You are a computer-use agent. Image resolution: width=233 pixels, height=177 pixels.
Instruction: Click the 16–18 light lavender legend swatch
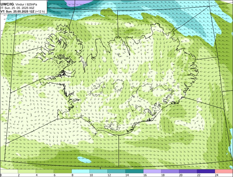[152, 171]
